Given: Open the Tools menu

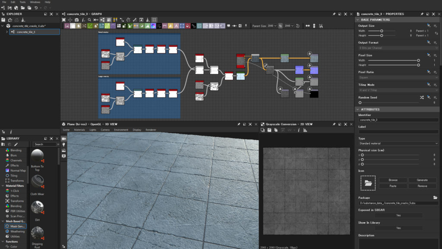Looking at the screenshot, I should click(22, 2).
